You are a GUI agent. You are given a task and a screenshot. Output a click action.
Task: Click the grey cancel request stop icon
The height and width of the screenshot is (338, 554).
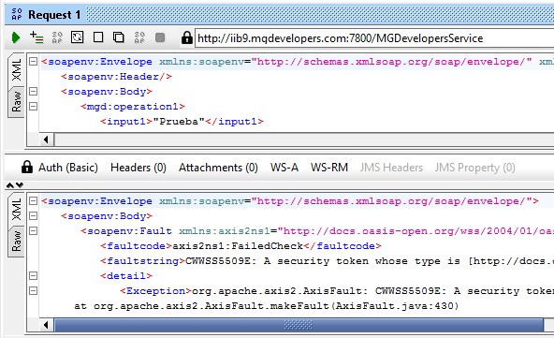tap(160, 37)
